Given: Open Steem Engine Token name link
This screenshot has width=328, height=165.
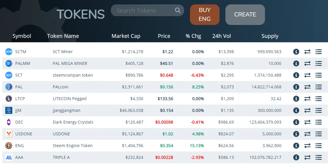Looking at the screenshot, I should (73, 146).
